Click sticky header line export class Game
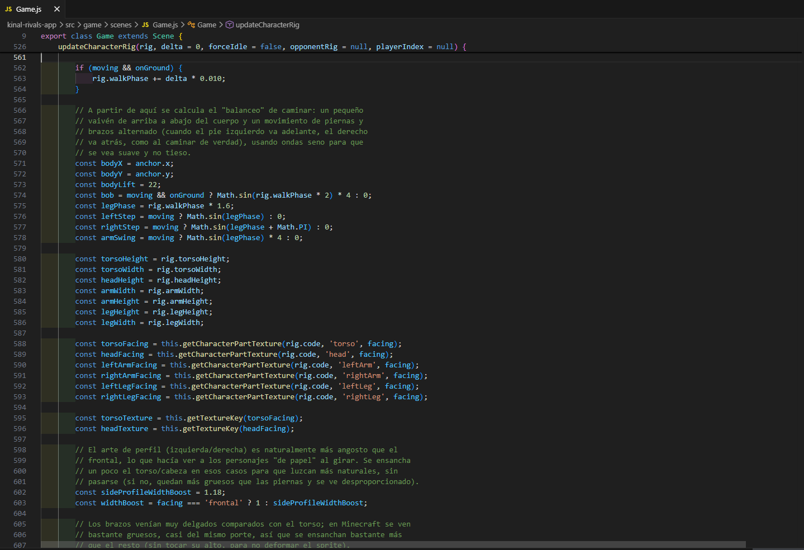The width and height of the screenshot is (804, 550). (112, 36)
